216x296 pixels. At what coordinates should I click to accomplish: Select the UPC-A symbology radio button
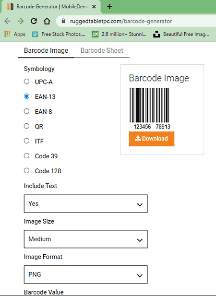click(26, 82)
